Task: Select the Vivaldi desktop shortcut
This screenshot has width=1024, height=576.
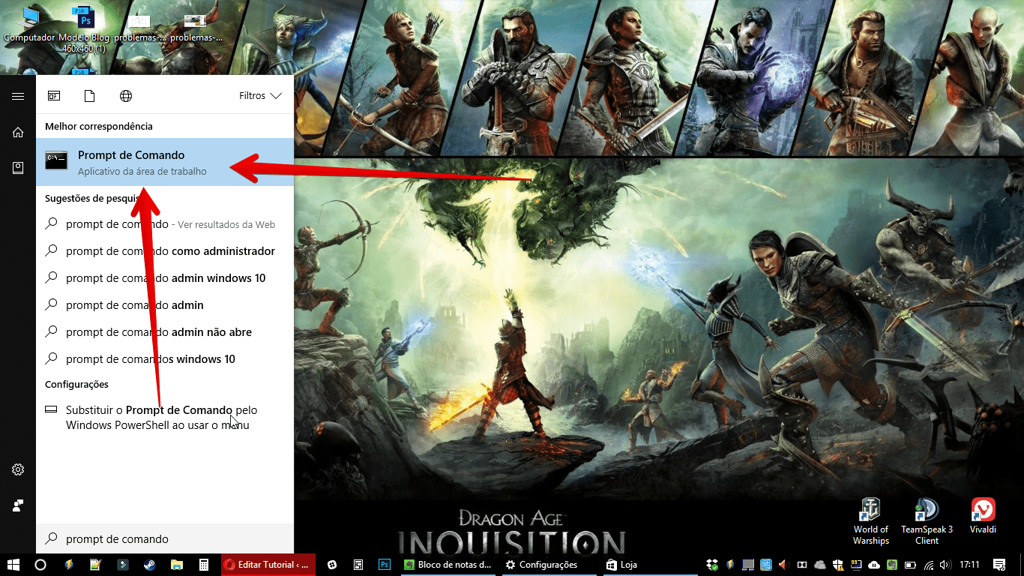Action: coord(983,516)
